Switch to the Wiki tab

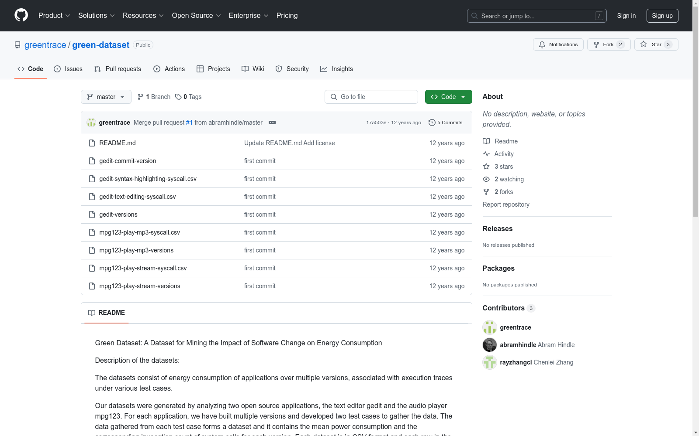tap(253, 69)
